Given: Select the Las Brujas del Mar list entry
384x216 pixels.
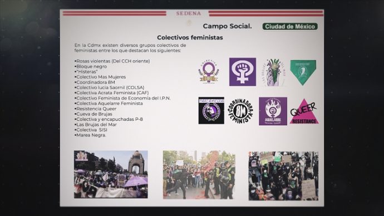Looking at the screenshot, I should (96, 125).
